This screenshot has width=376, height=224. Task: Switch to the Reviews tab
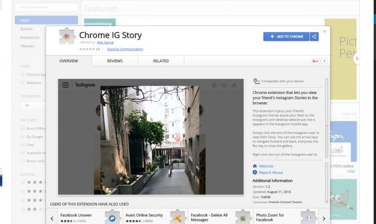[x=115, y=61]
